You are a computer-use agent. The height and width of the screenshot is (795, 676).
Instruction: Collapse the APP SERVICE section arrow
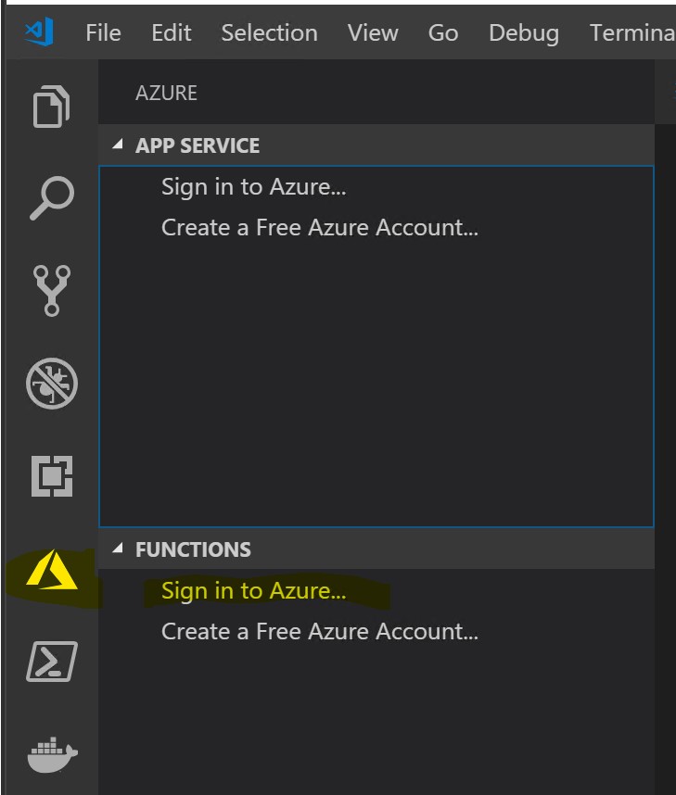tap(118, 145)
